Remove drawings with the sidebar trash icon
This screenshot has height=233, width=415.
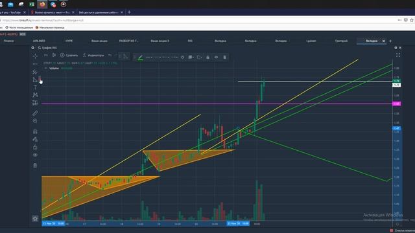tap(35, 166)
